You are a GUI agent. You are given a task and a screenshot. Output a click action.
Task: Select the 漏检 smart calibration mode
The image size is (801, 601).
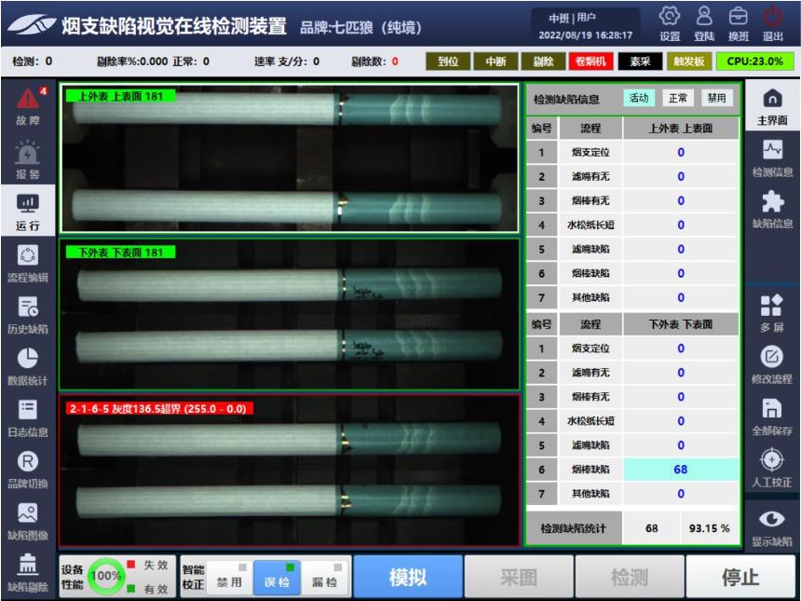[324, 578]
